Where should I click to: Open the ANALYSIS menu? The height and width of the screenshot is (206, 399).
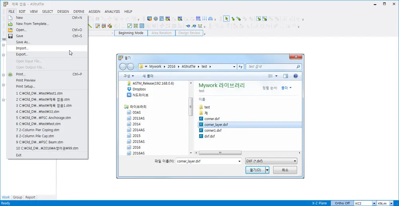click(112, 12)
